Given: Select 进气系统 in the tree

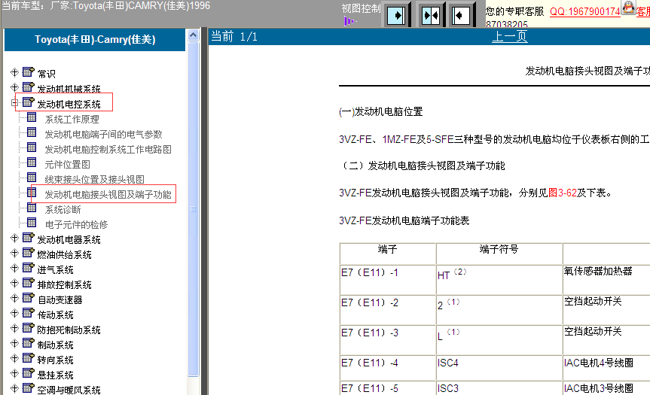Looking at the screenshot, I should [x=55, y=270].
